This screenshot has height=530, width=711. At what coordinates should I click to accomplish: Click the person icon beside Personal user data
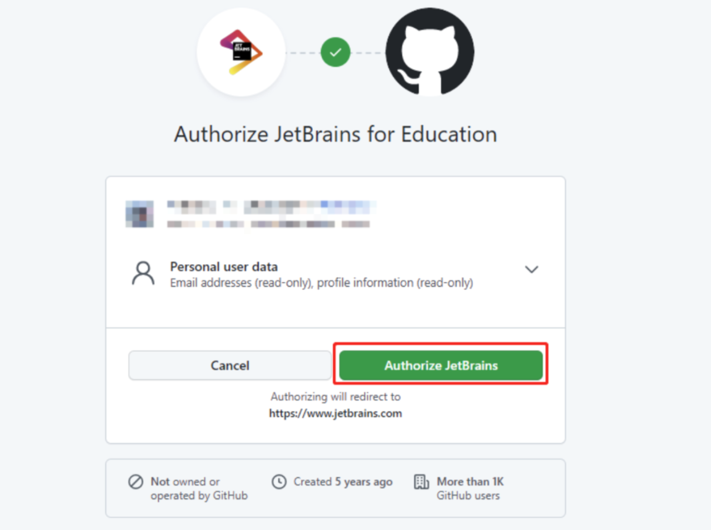[x=143, y=274]
